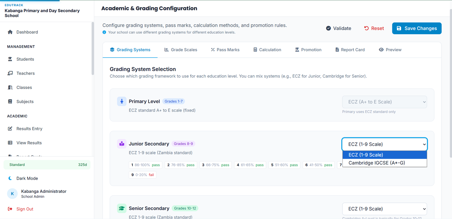This screenshot has width=452, height=219.
Task: Click the grade 1 86-100% pass chip
Action: [x=145, y=165]
